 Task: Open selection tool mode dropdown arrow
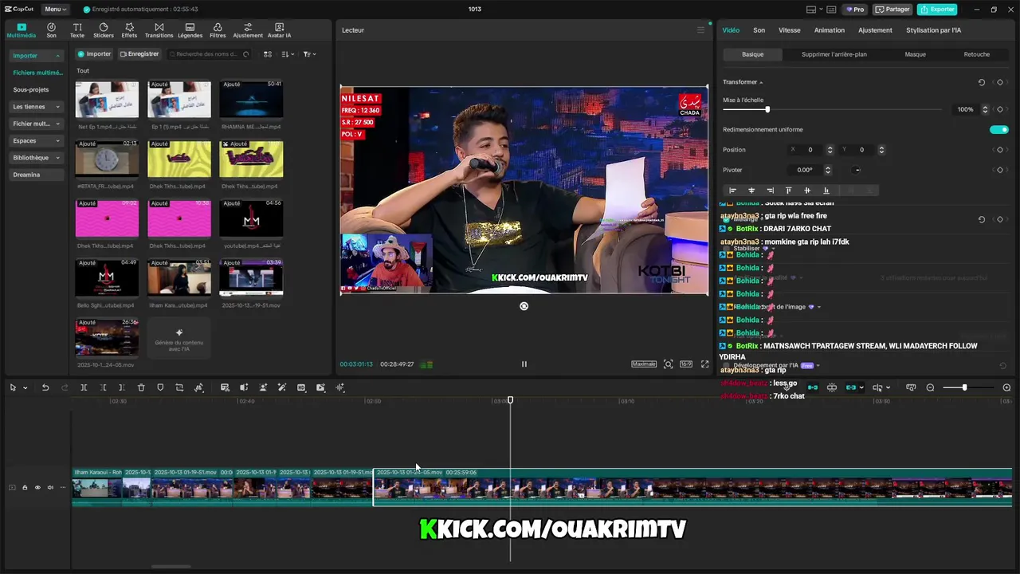click(25, 388)
